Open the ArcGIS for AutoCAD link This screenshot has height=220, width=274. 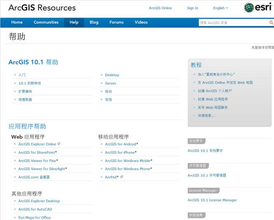click(35, 209)
